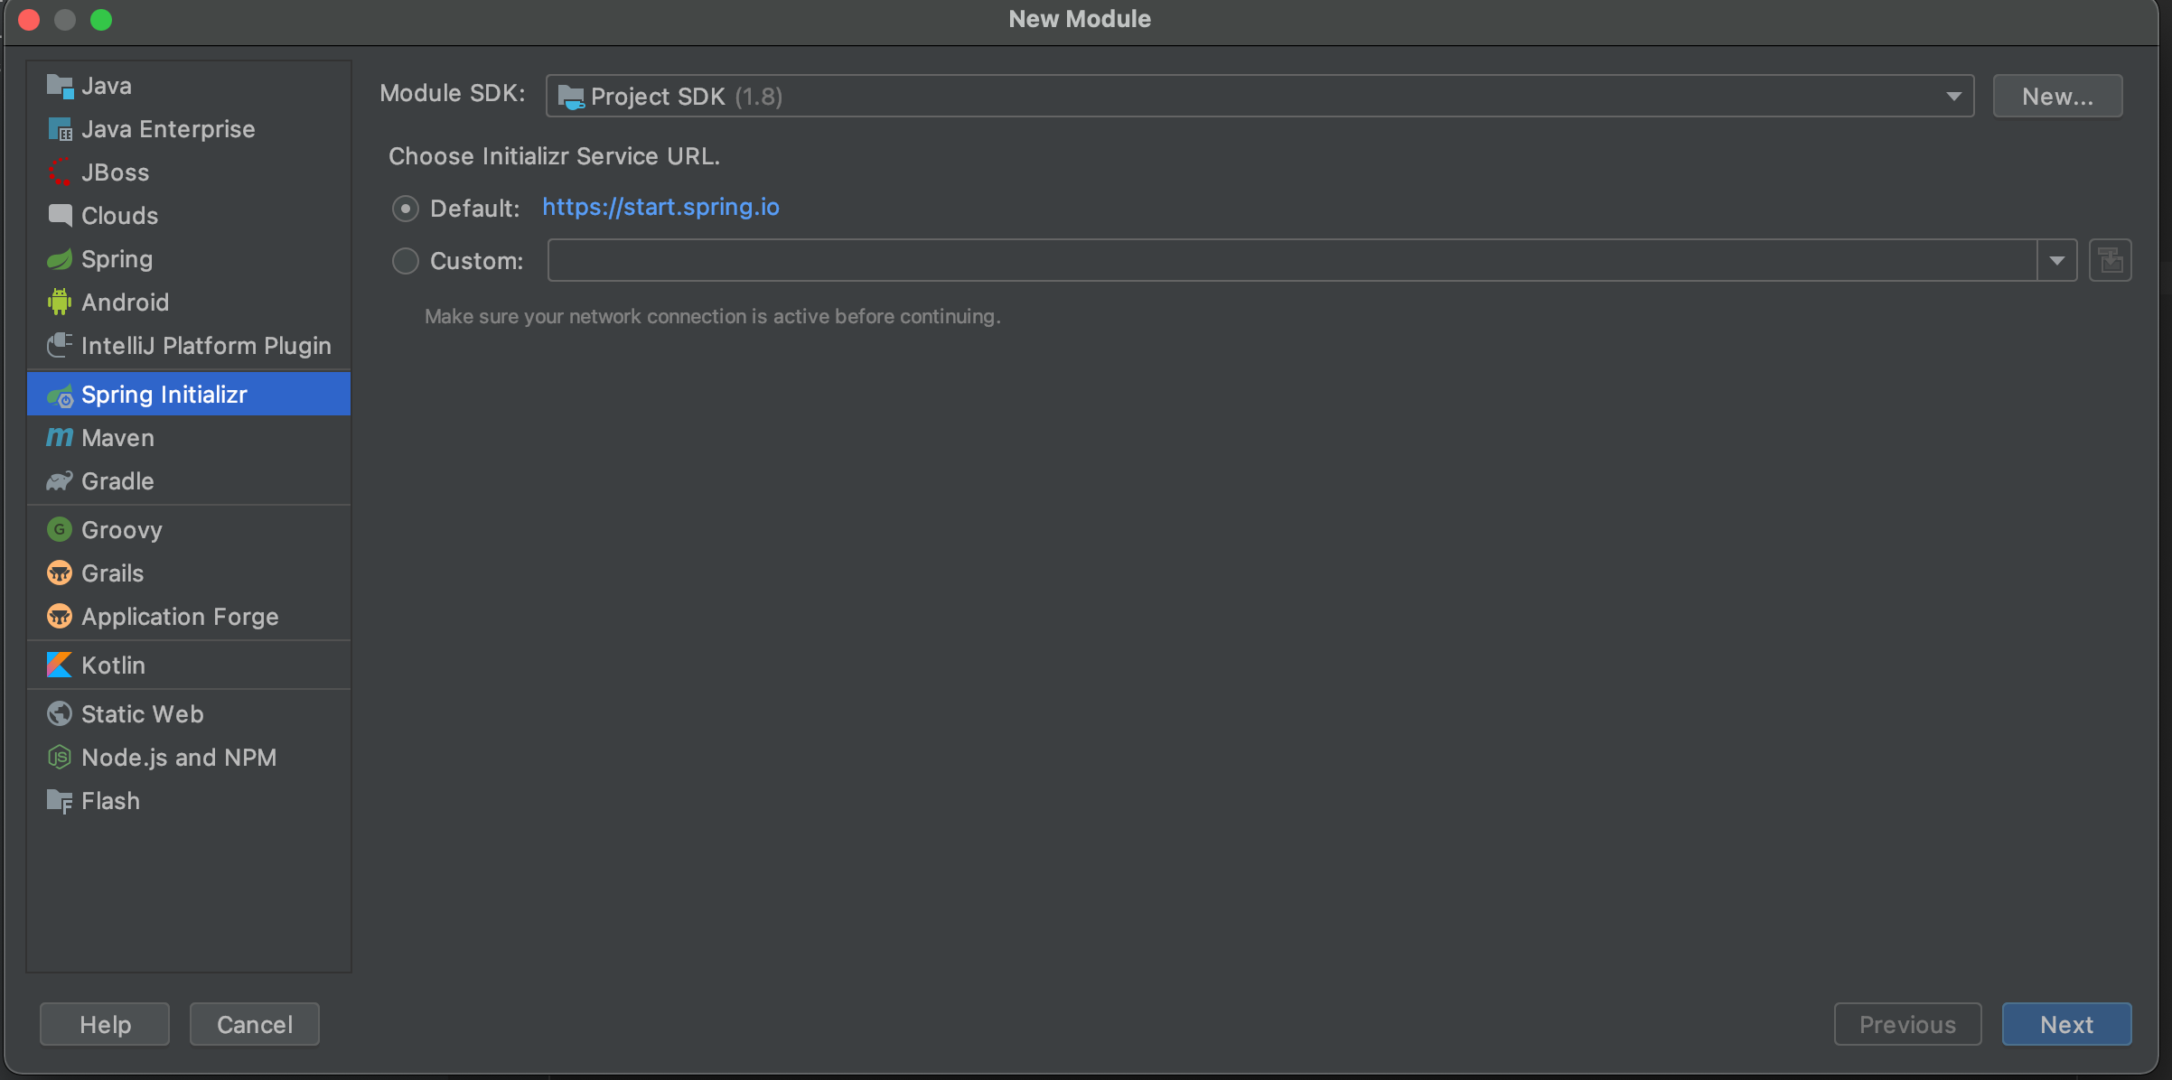
Task: Click the Node.js and NPM icon
Action: (x=60, y=758)
